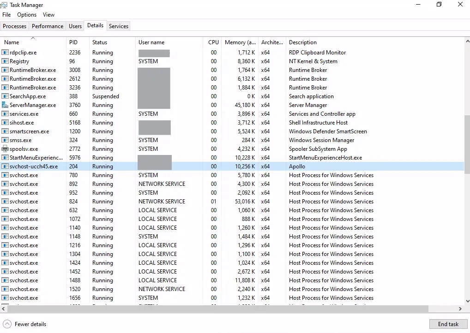Switch to the Users tab

[x=75, y=26]
